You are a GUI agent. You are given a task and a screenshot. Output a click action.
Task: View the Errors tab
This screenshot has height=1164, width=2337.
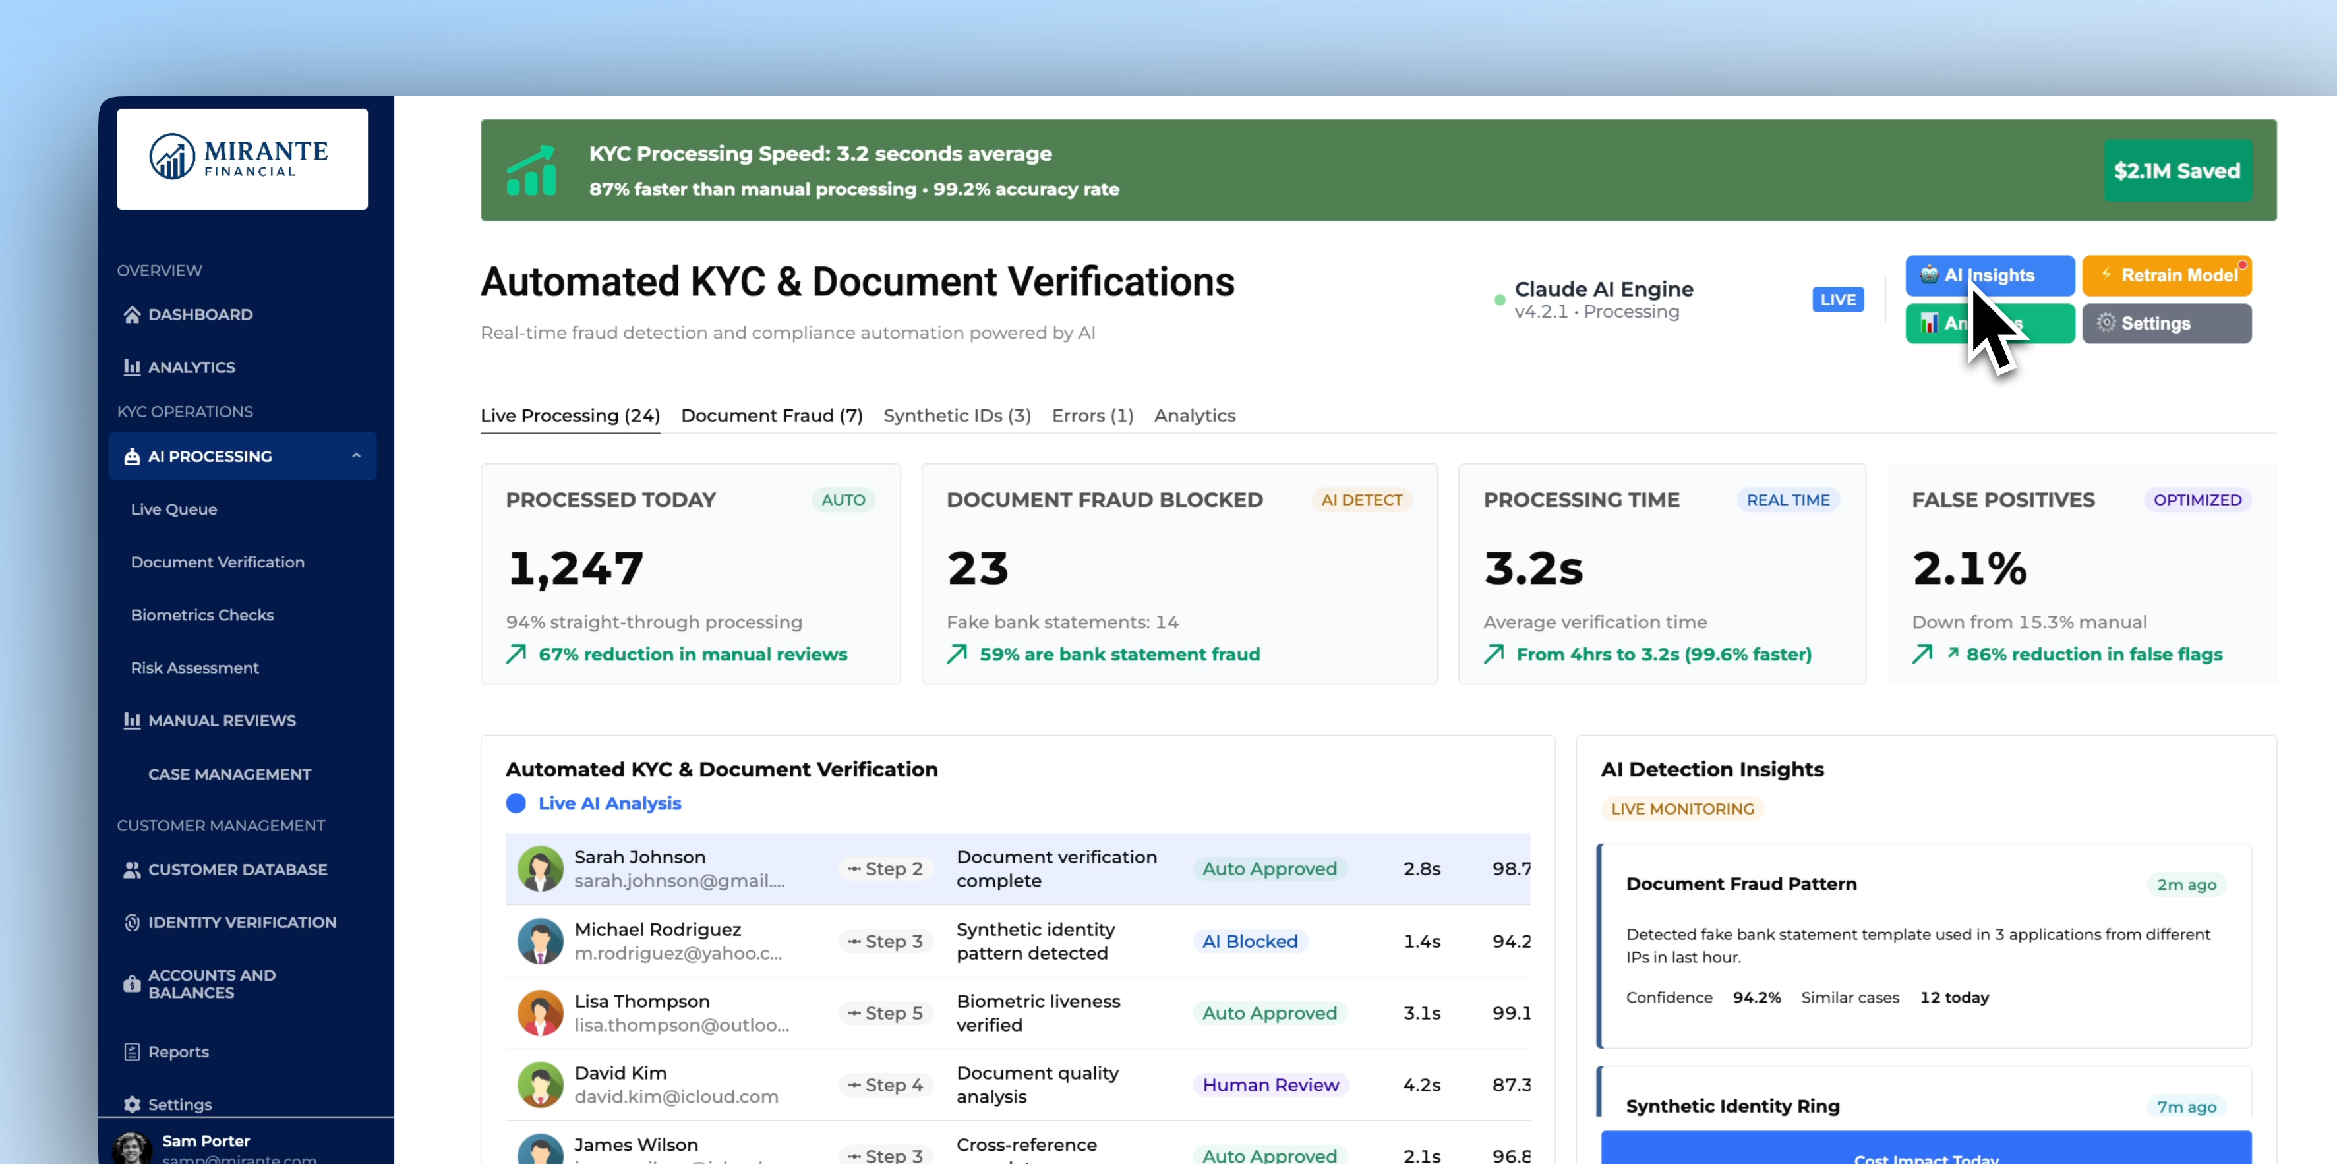point(1092,415)
